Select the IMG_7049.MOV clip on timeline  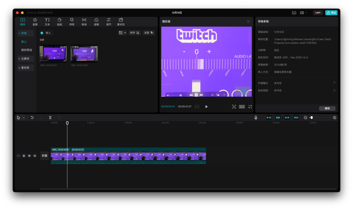pyautogui.click(x=128, y=156)
